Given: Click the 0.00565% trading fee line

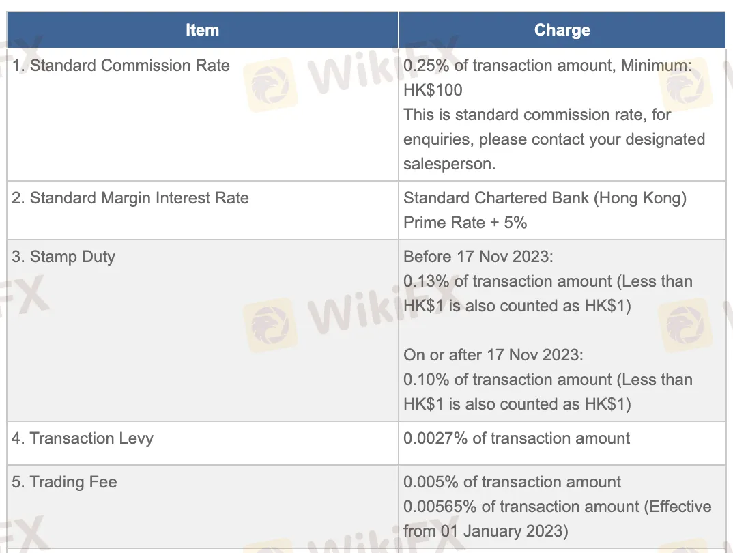Looking at the screenshot, I should (x=557, y=507).
